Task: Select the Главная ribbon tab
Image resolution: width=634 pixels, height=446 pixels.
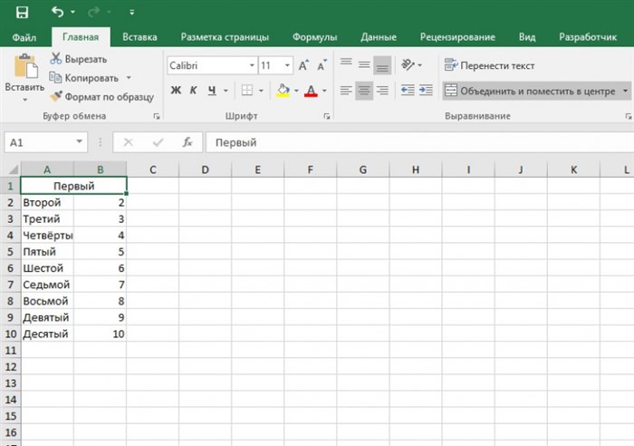Action: coord(81,37)
